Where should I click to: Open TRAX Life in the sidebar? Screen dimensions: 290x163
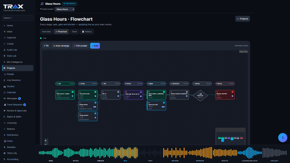[18, 153]
